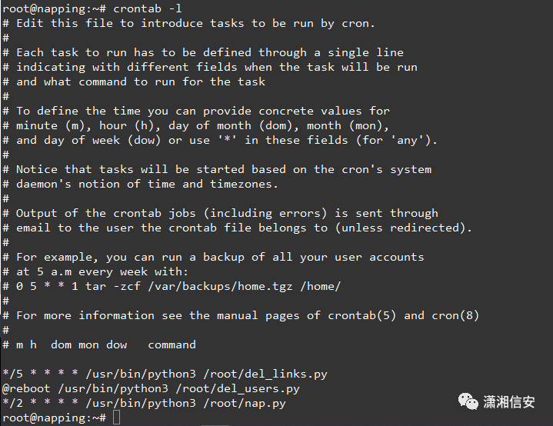Click the */5 cron interval entry

(12, 374)
